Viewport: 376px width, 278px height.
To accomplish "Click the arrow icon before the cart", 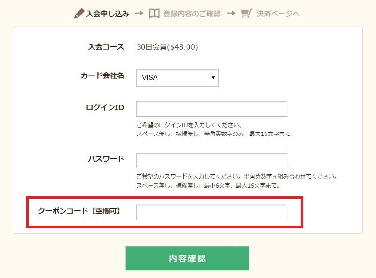I will [x=230, y=14].
